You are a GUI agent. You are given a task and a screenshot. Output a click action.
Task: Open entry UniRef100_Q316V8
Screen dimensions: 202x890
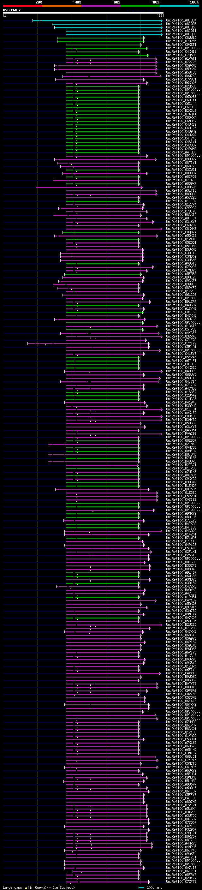point(181,222)
